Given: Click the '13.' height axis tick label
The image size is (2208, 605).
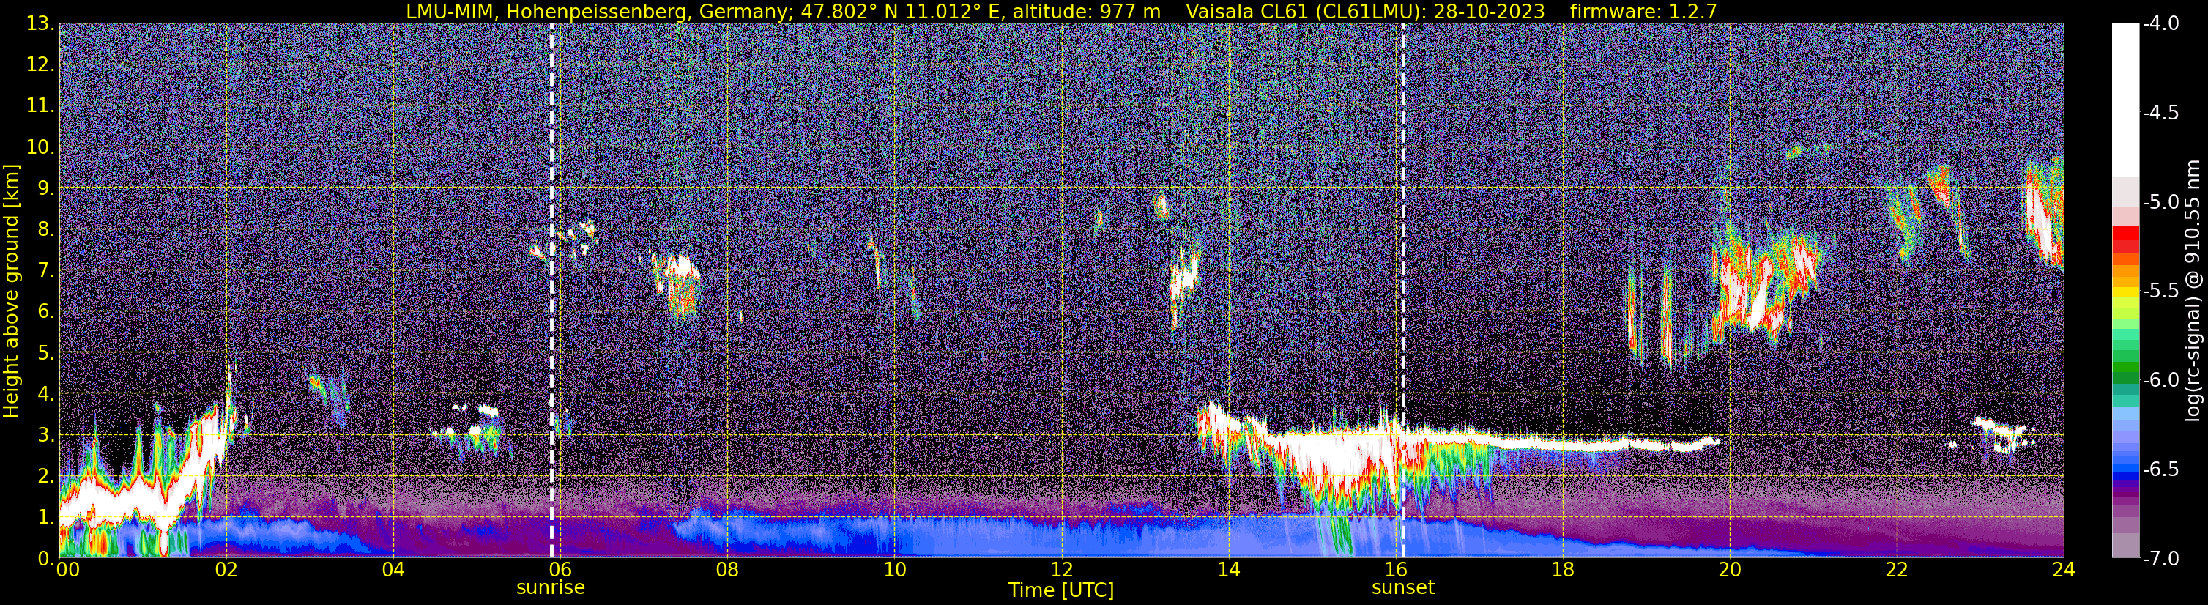Looking at the screenshot, I should click(40, 24).
